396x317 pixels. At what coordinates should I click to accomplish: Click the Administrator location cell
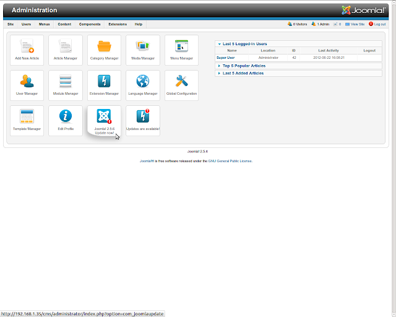pos(268,58)
